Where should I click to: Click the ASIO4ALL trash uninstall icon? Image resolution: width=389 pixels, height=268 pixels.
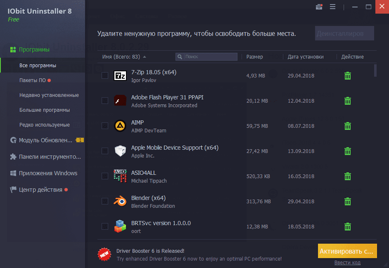point(348,176)
